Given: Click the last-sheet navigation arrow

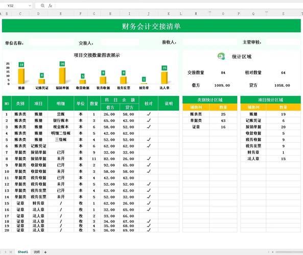Looking at the screenshot, I should [x=11, y=252].
